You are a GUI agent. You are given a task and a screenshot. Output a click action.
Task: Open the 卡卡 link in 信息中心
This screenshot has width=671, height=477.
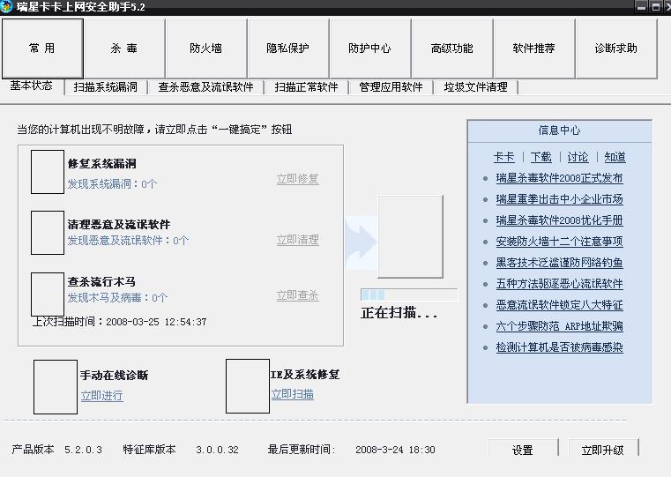tap(504, 157)
